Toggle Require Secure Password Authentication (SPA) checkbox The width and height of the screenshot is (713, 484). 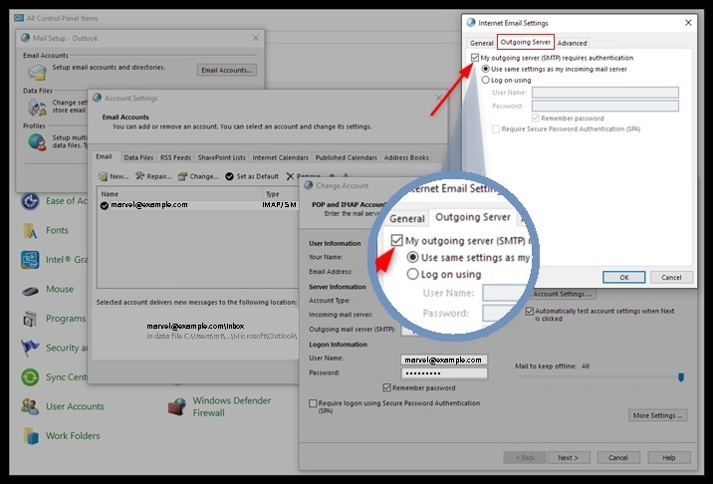(496, 129)
